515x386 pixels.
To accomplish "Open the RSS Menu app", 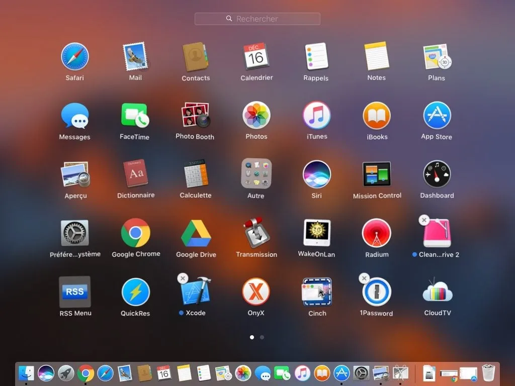I will (x=75, y=292).
